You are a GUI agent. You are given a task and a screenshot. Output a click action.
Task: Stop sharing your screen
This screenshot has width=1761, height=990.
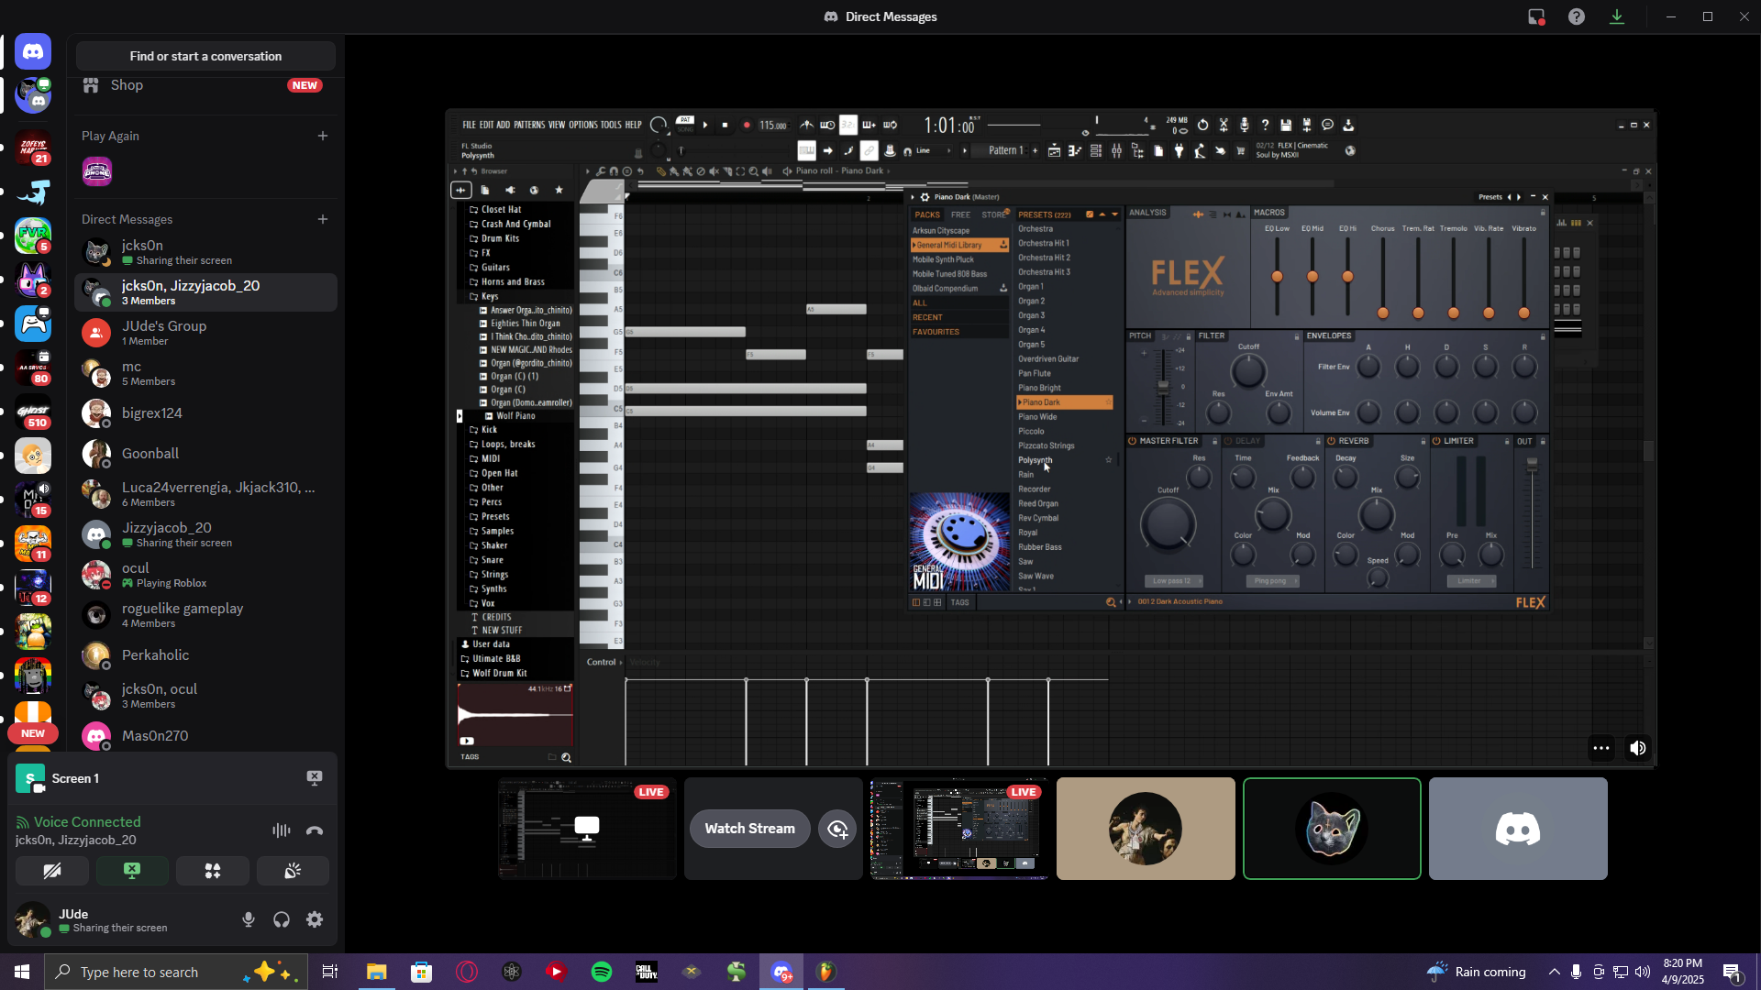[132, 871]
